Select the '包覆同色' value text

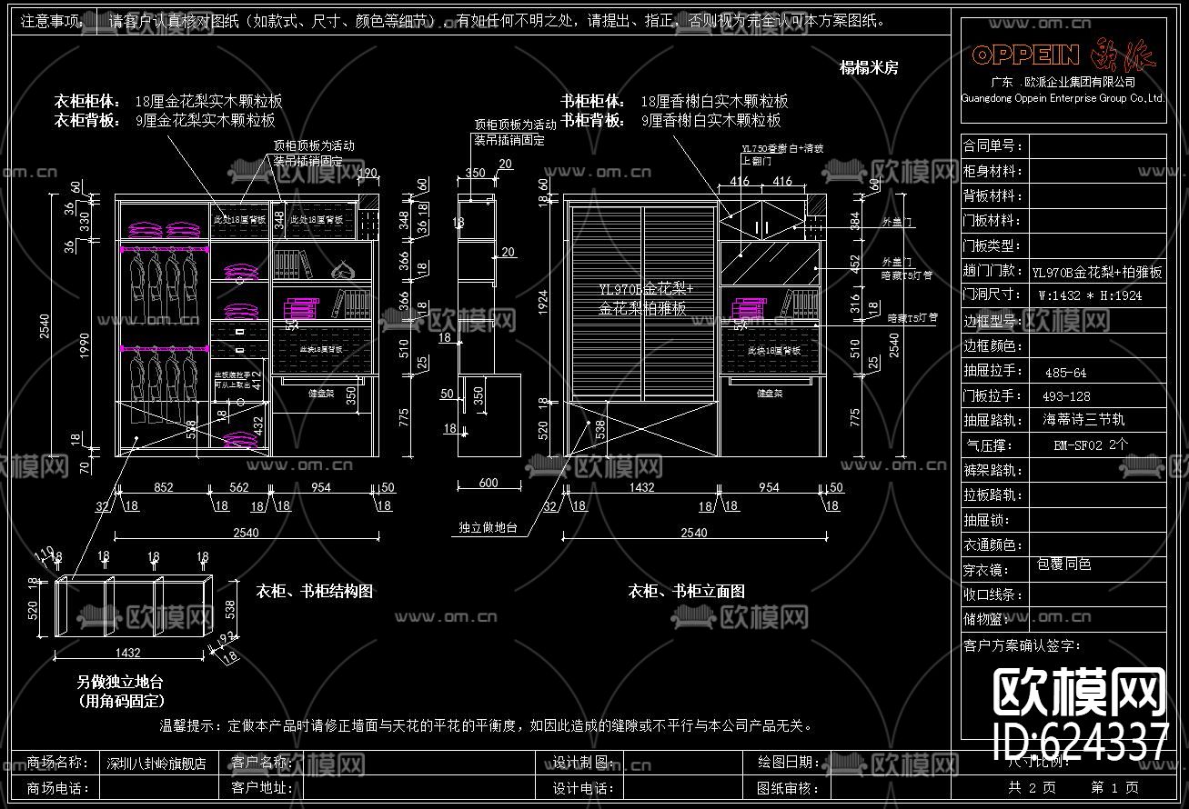(x=1063, y=564)
